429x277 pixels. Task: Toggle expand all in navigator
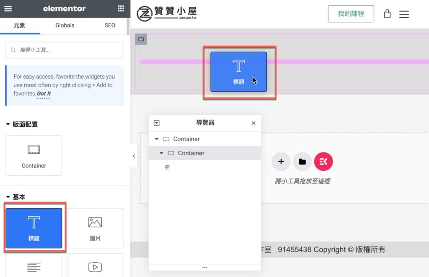tap(157, 123)
